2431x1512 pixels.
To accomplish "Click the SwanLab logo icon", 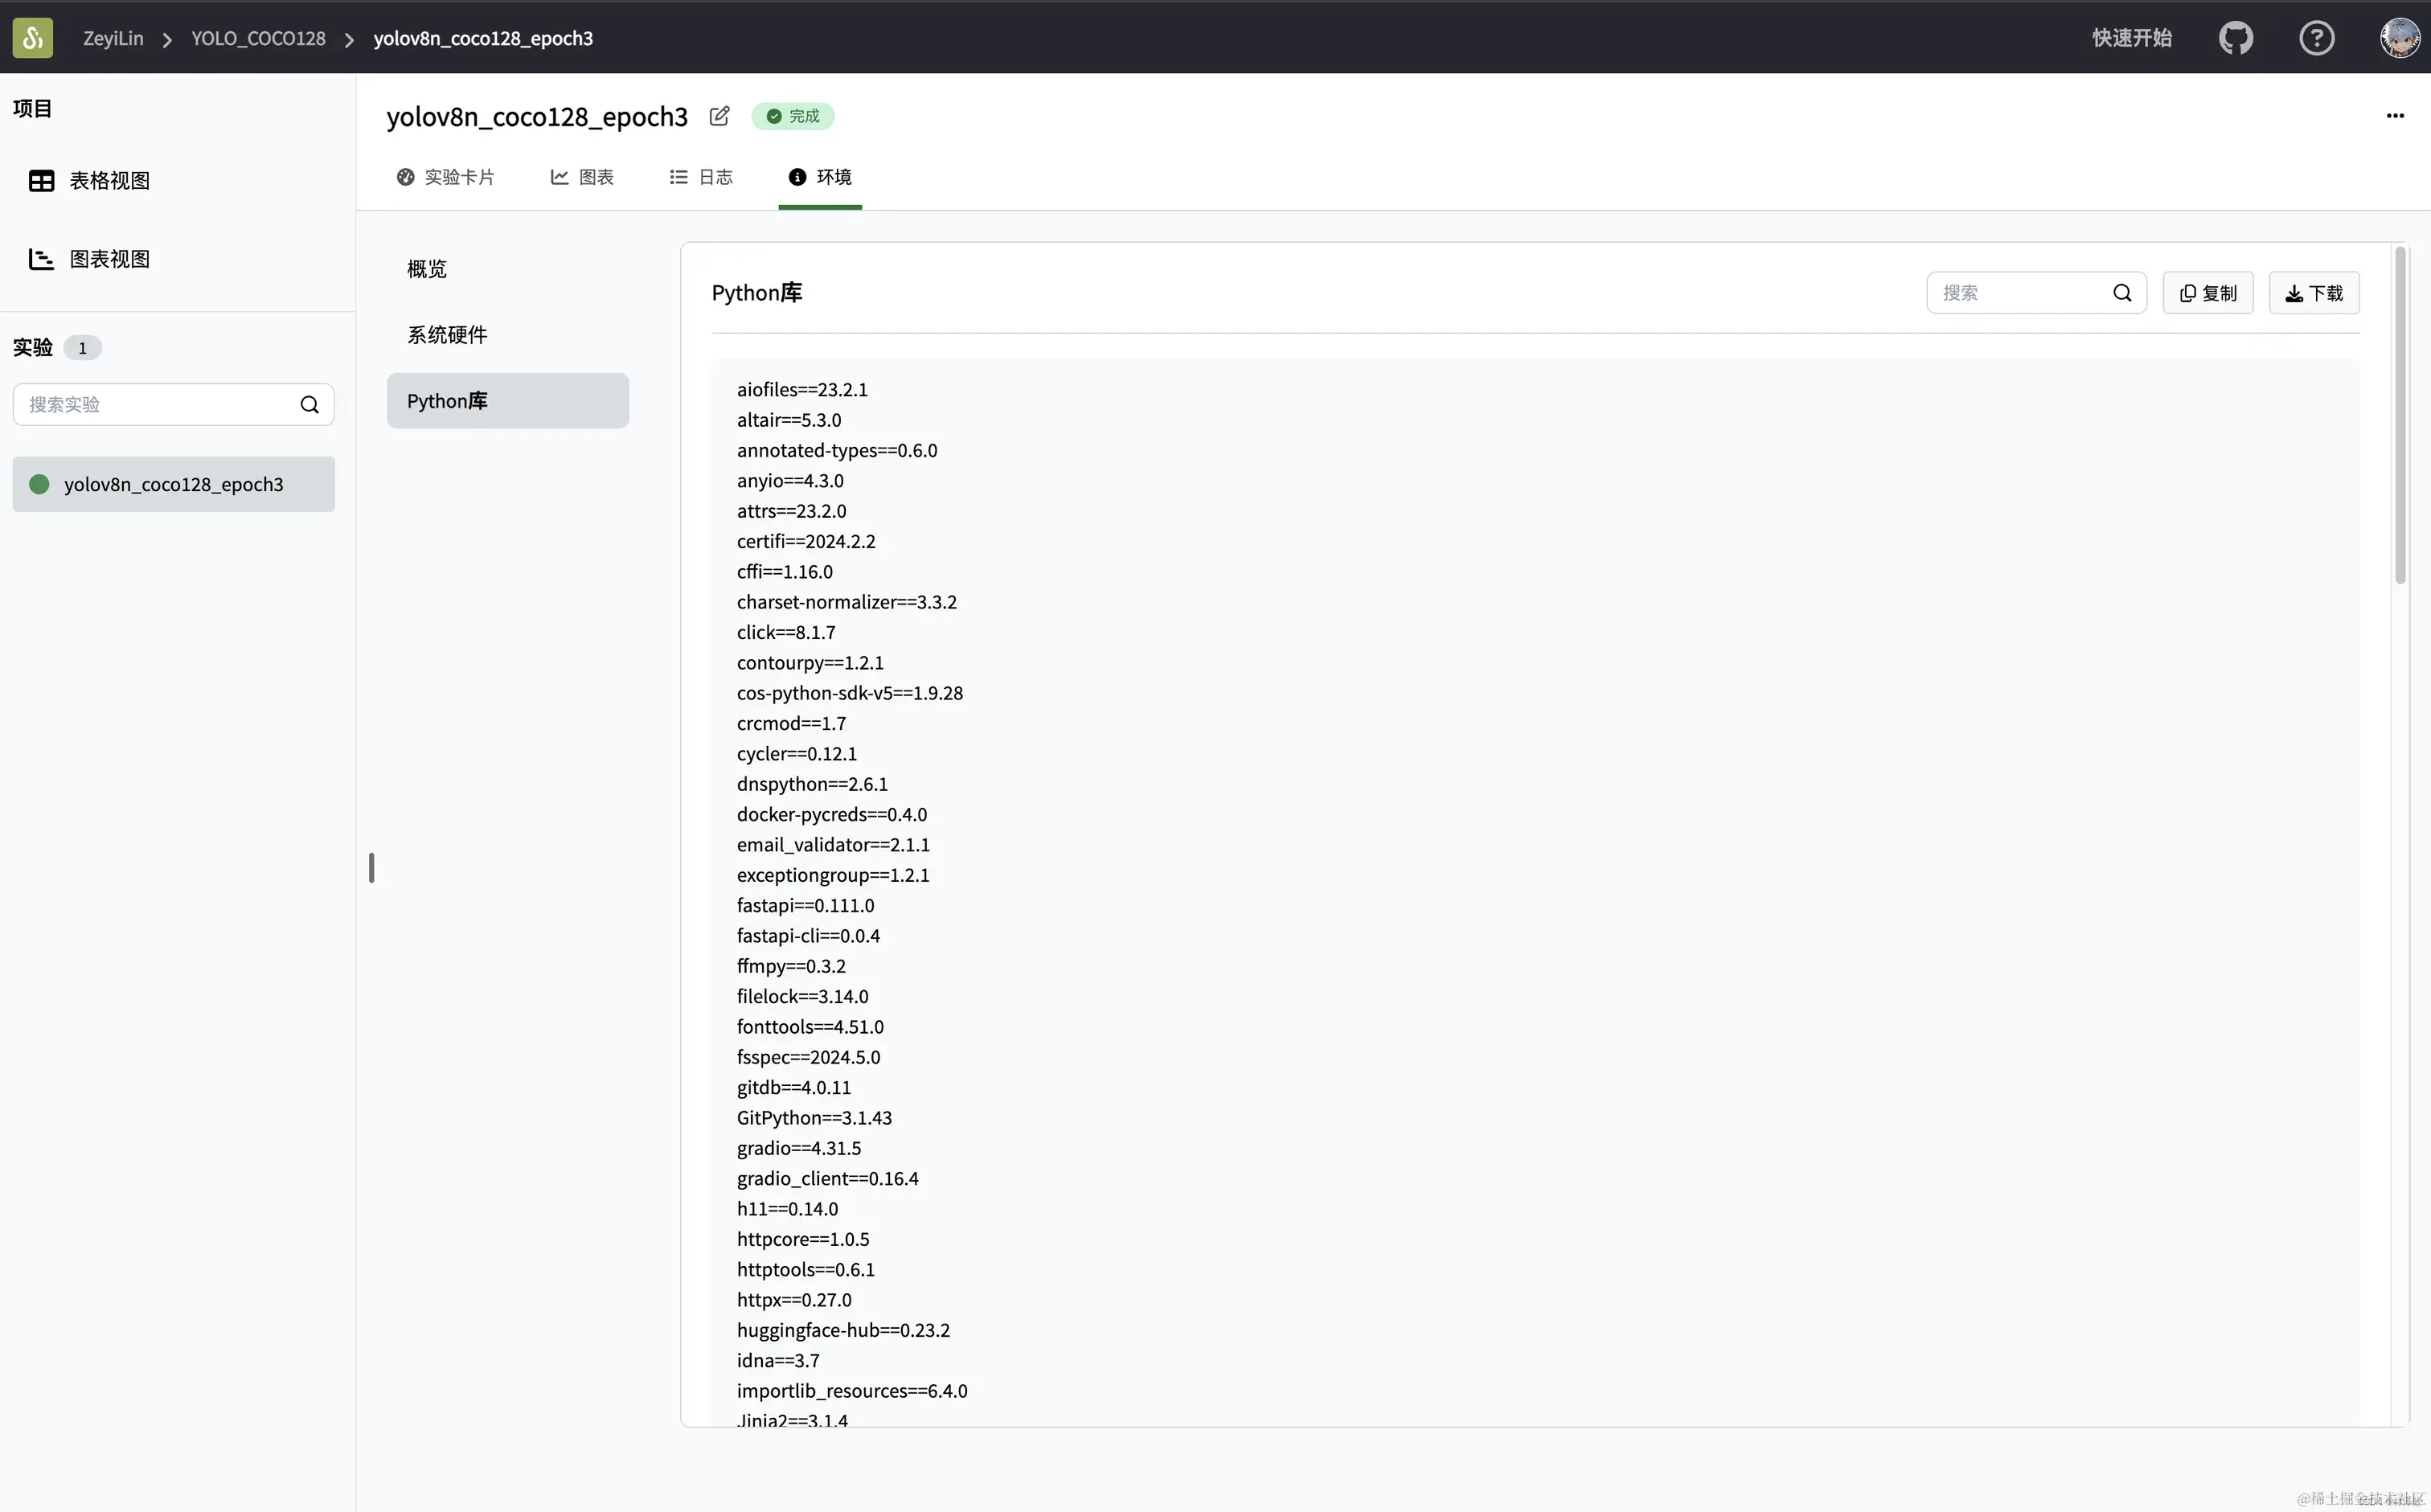I will [x=33, y=38].
